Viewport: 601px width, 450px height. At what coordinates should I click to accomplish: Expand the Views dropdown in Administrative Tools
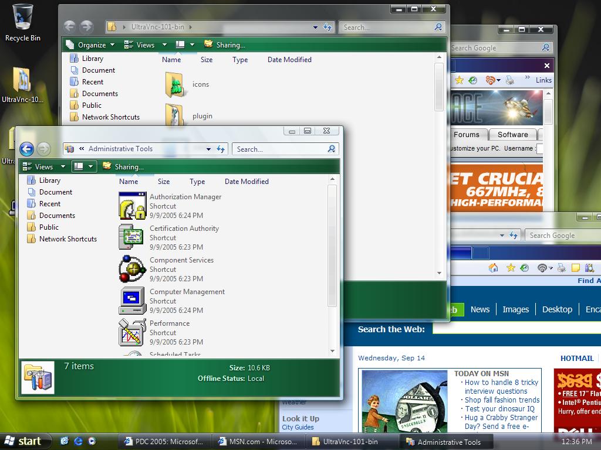(63, 167)
